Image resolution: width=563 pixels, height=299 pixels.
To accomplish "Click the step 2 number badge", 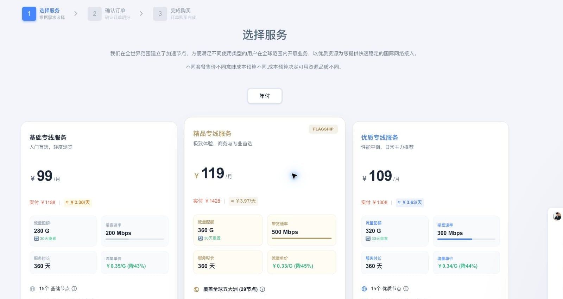I will [94, 14].
